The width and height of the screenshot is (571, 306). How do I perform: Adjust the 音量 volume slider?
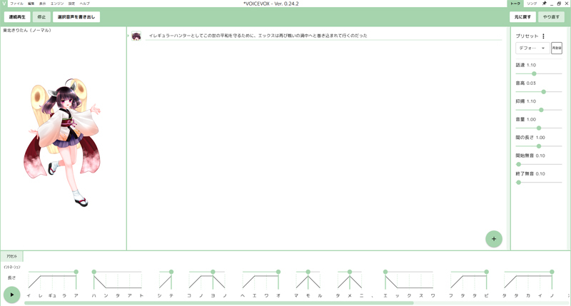(x=539, y=128)
